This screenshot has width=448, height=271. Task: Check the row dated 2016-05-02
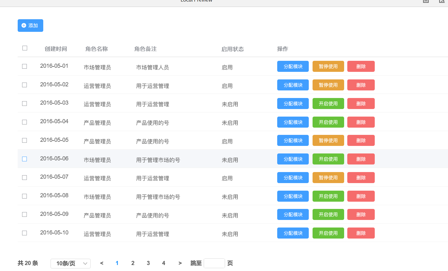click(24, 85)
